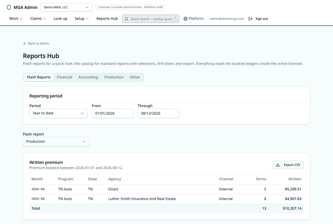Click the Export CSV button
Viewport: 333px width, 224px height.
click(288, 165)
